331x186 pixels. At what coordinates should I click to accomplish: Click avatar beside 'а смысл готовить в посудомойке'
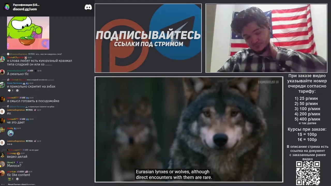click(x=2, y=99)
